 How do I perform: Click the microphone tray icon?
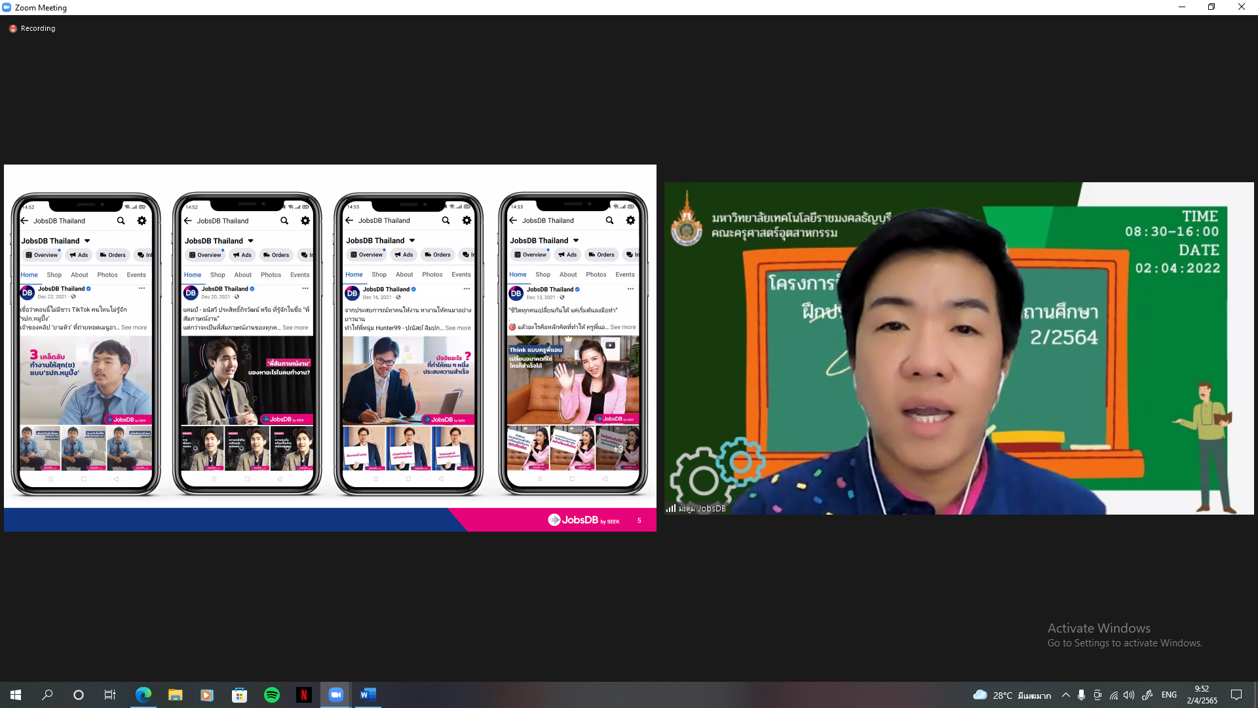coord(1081,695)
